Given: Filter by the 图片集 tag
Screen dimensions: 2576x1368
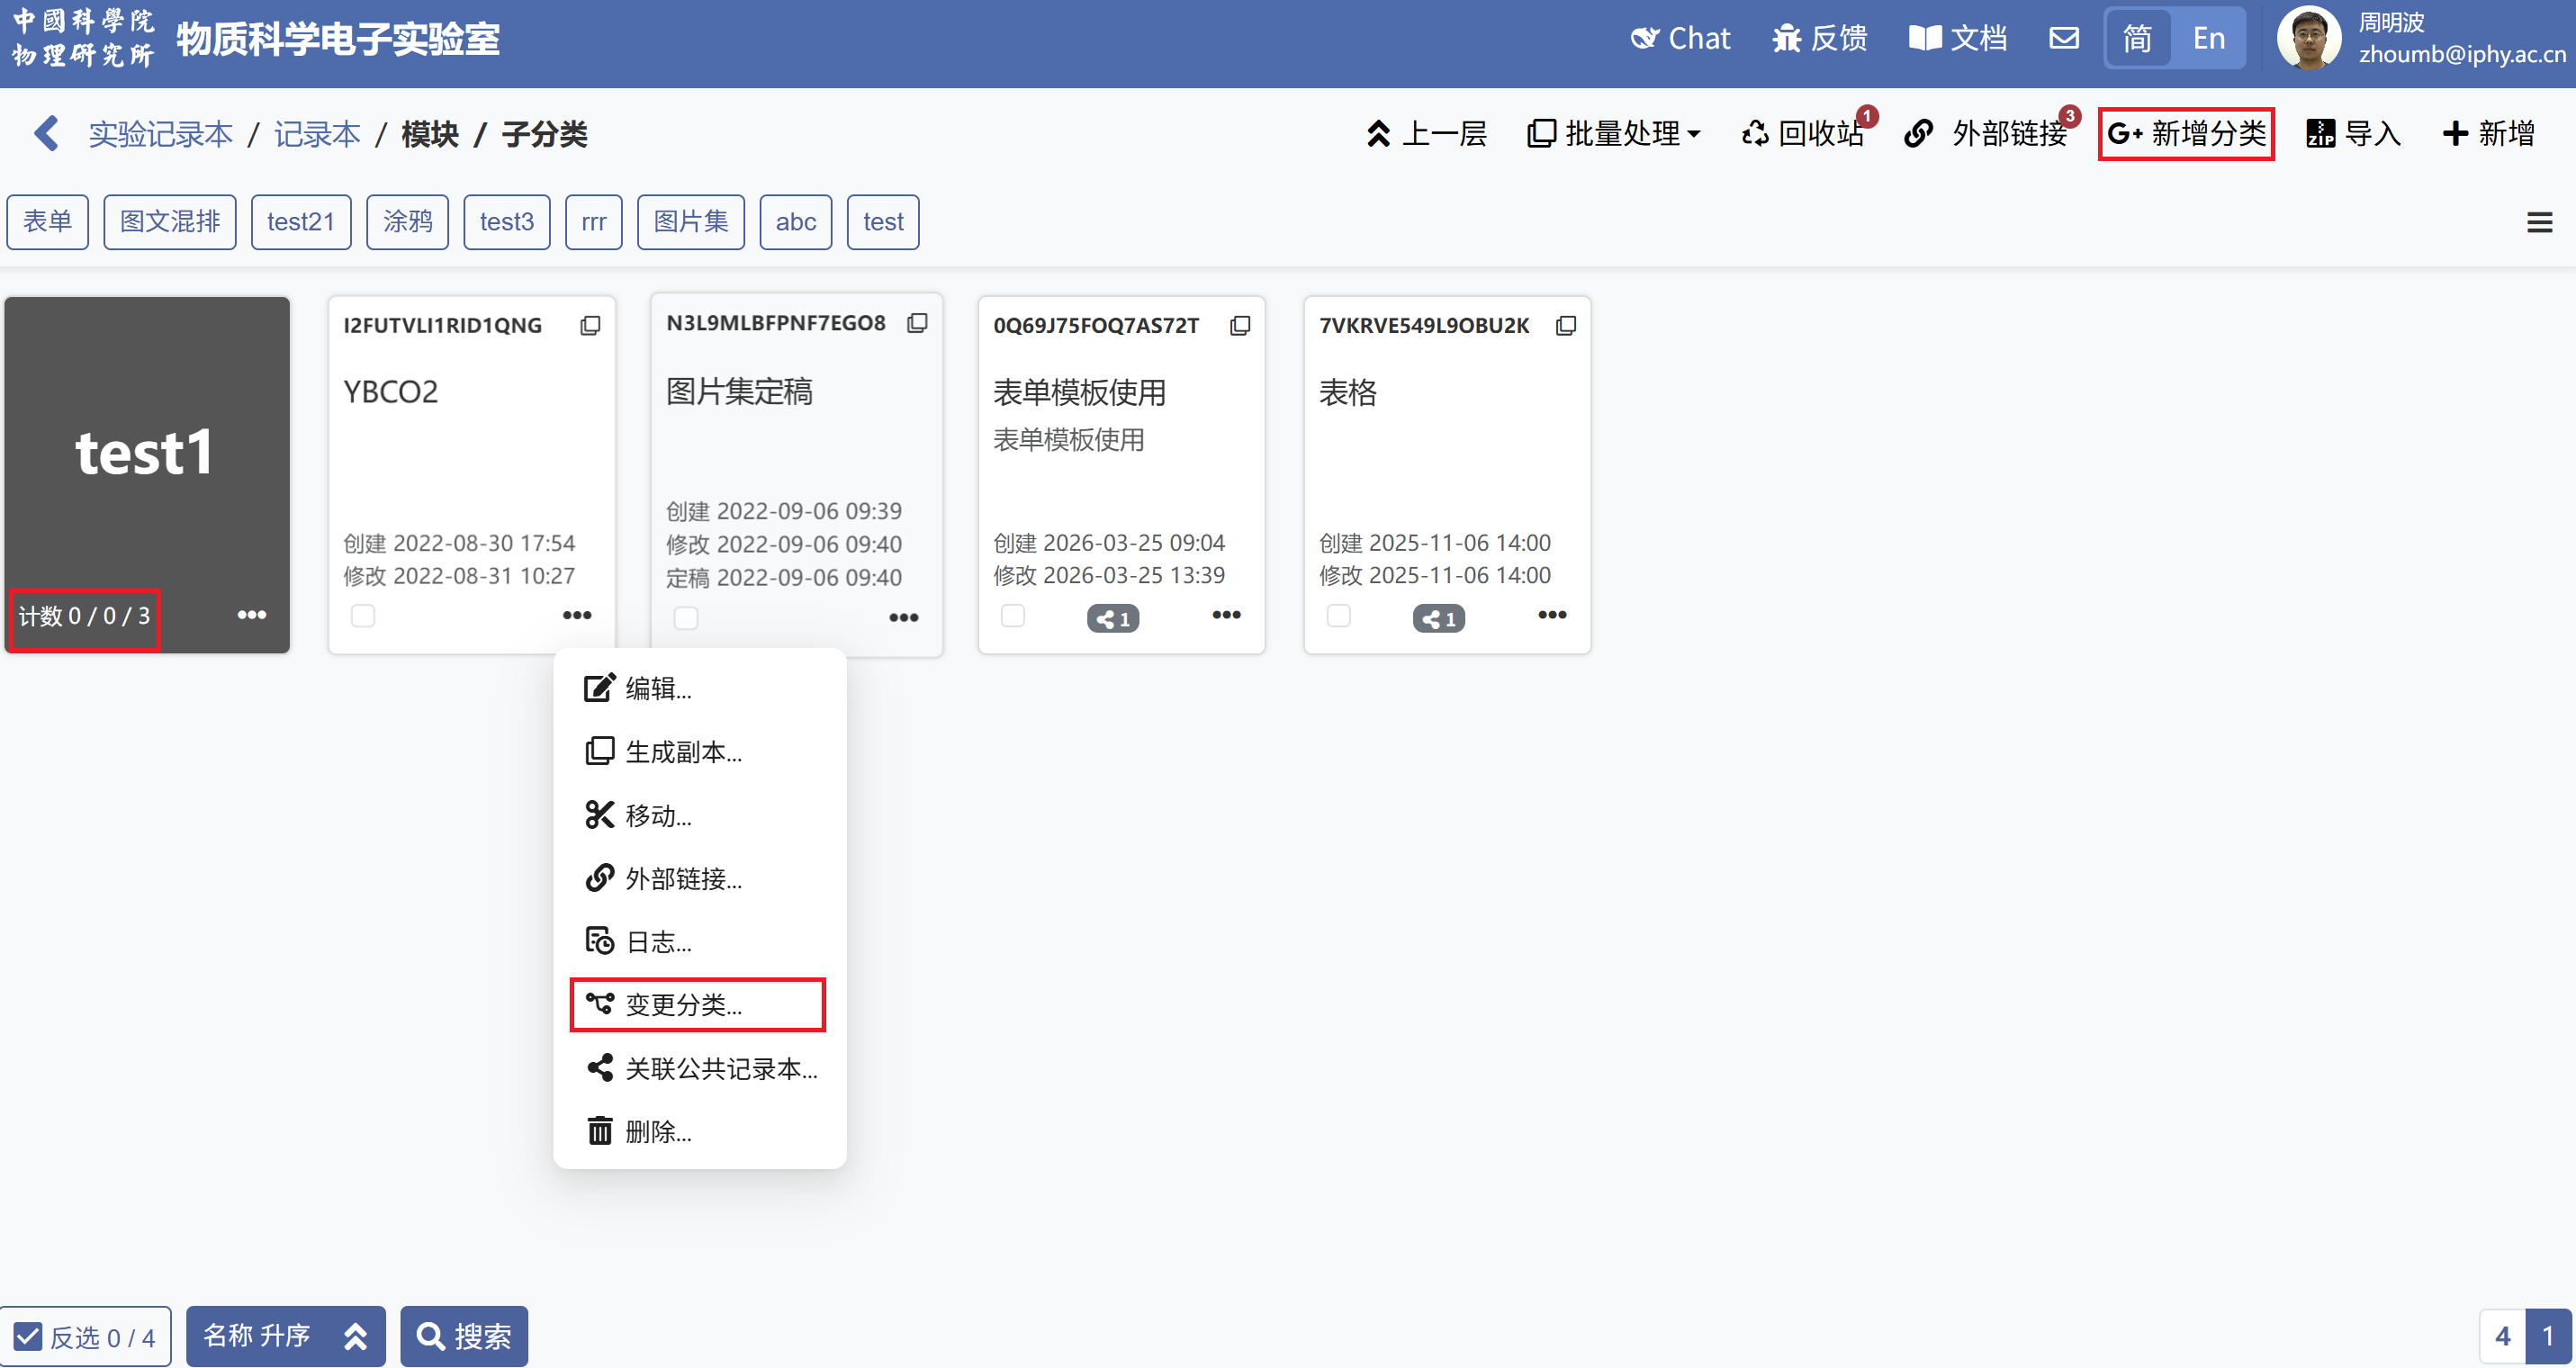Looking at the screenshot, I should coord(690,222).
